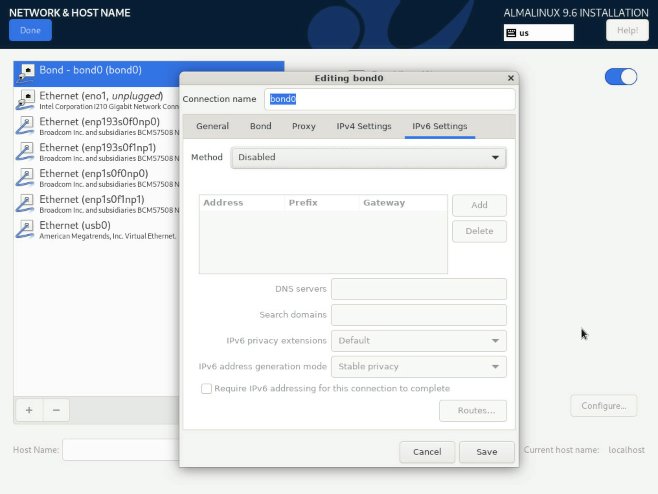Open IPv6 address generation mode dropdown
The width and height of the screenshot is (658, 494).
(419, 366)
